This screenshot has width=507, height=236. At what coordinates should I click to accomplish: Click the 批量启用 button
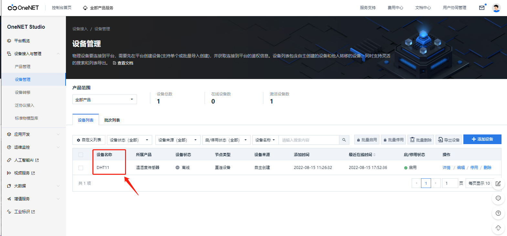point(367,140)
